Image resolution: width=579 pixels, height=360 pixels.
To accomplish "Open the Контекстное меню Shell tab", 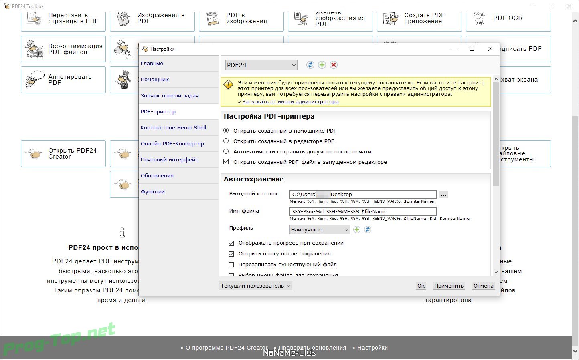I will pos(178,128).
